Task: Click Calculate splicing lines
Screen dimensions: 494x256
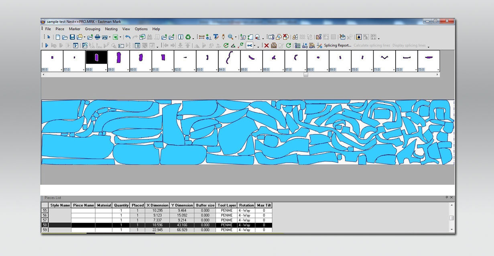Action: 372,45
